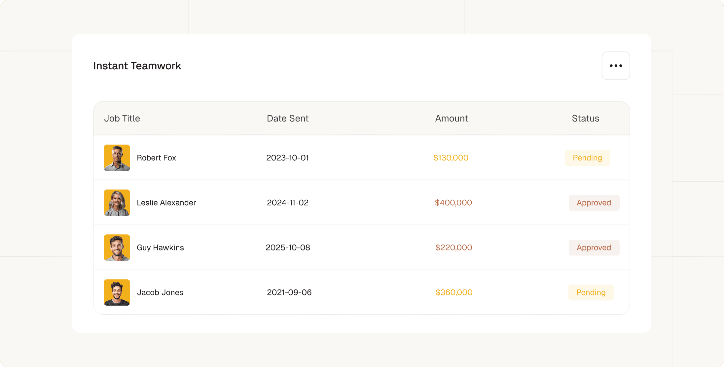Sort by the Amount column header

tap(451, 118)
